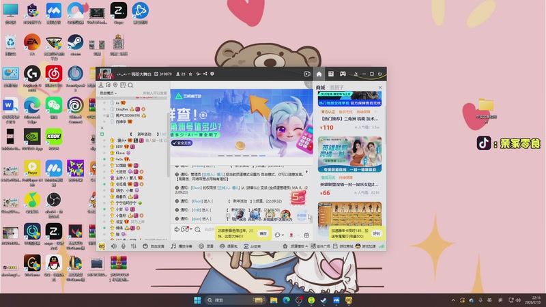This screenshot has height=307, width=546.
Task: Click the emoji search icon in chat toolbar
Action: coord(197,229)
